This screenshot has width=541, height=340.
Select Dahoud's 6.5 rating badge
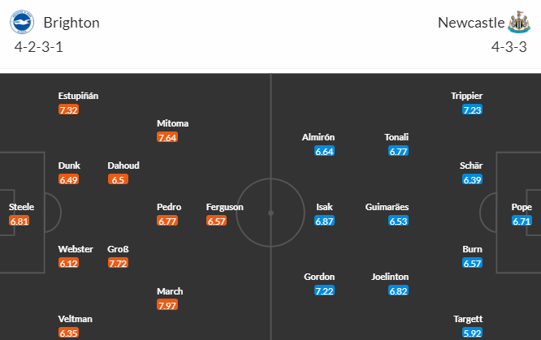pos(118,179)
